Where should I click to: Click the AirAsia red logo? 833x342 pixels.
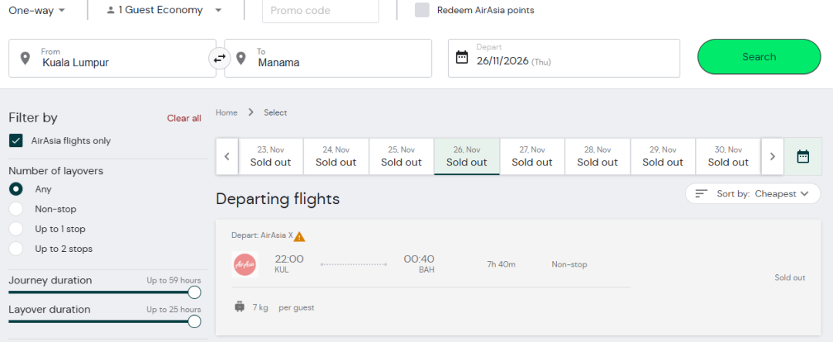coord(245,264)
